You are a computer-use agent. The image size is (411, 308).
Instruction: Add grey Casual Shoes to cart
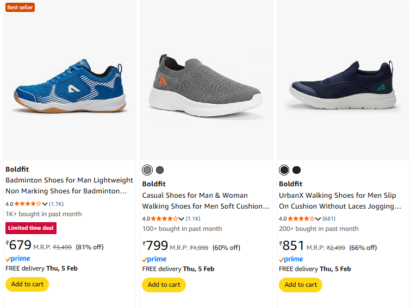point(164,285)
